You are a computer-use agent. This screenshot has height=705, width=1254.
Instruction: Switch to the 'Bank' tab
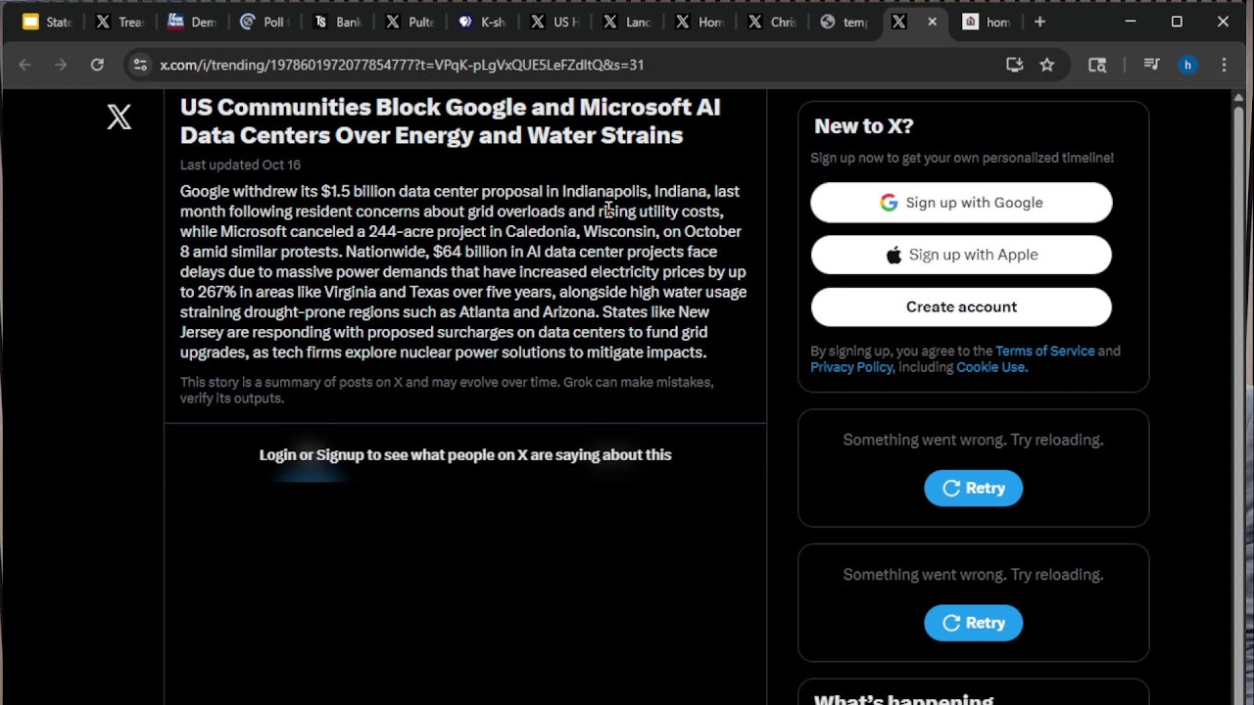337,22
